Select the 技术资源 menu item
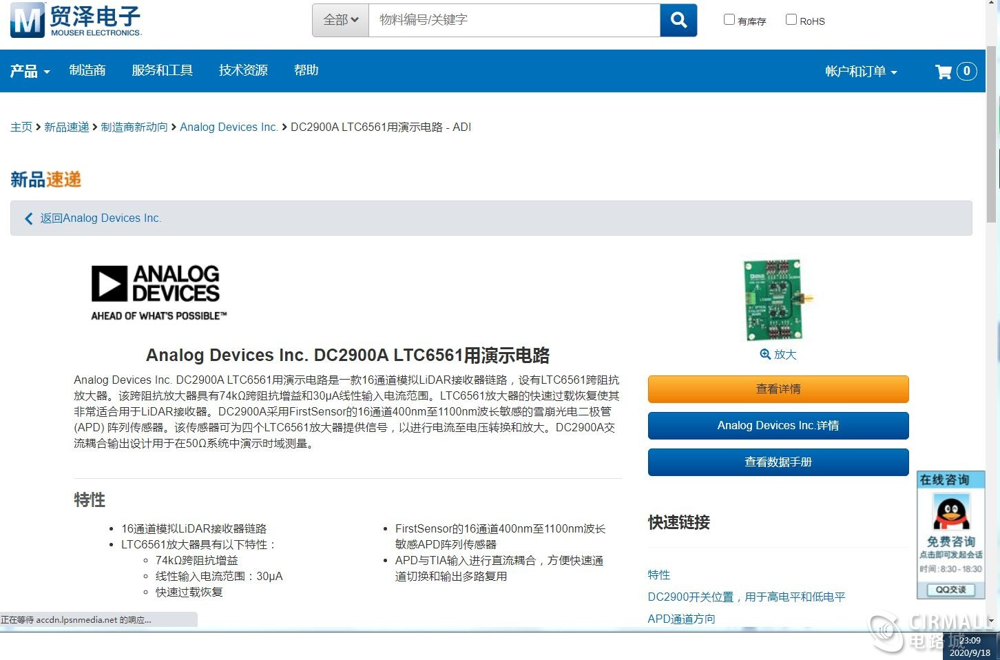Image resolution: width=1000 pixels, height=660 pixels. tap(243, 70)
